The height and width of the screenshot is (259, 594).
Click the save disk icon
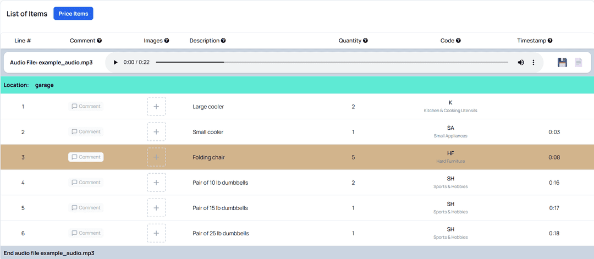(562, 63)
